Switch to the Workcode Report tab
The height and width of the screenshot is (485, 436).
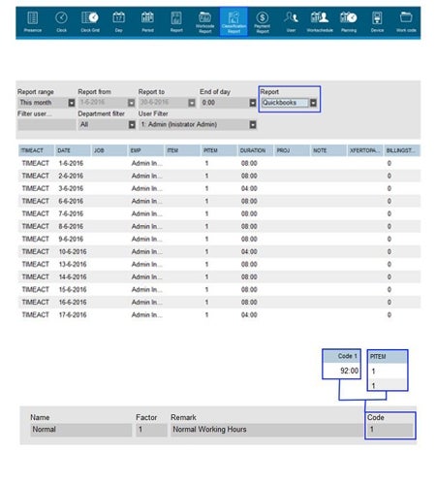(x=205, y=21)
